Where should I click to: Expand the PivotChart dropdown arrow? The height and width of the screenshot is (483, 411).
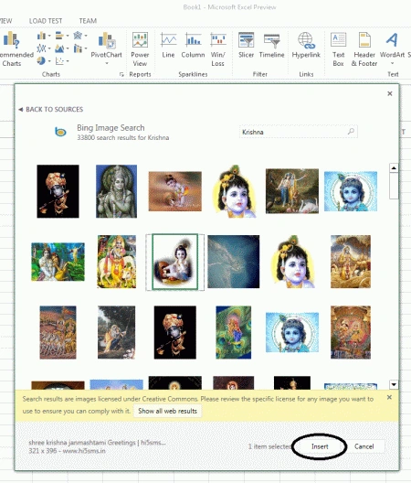tap(107, 63)
